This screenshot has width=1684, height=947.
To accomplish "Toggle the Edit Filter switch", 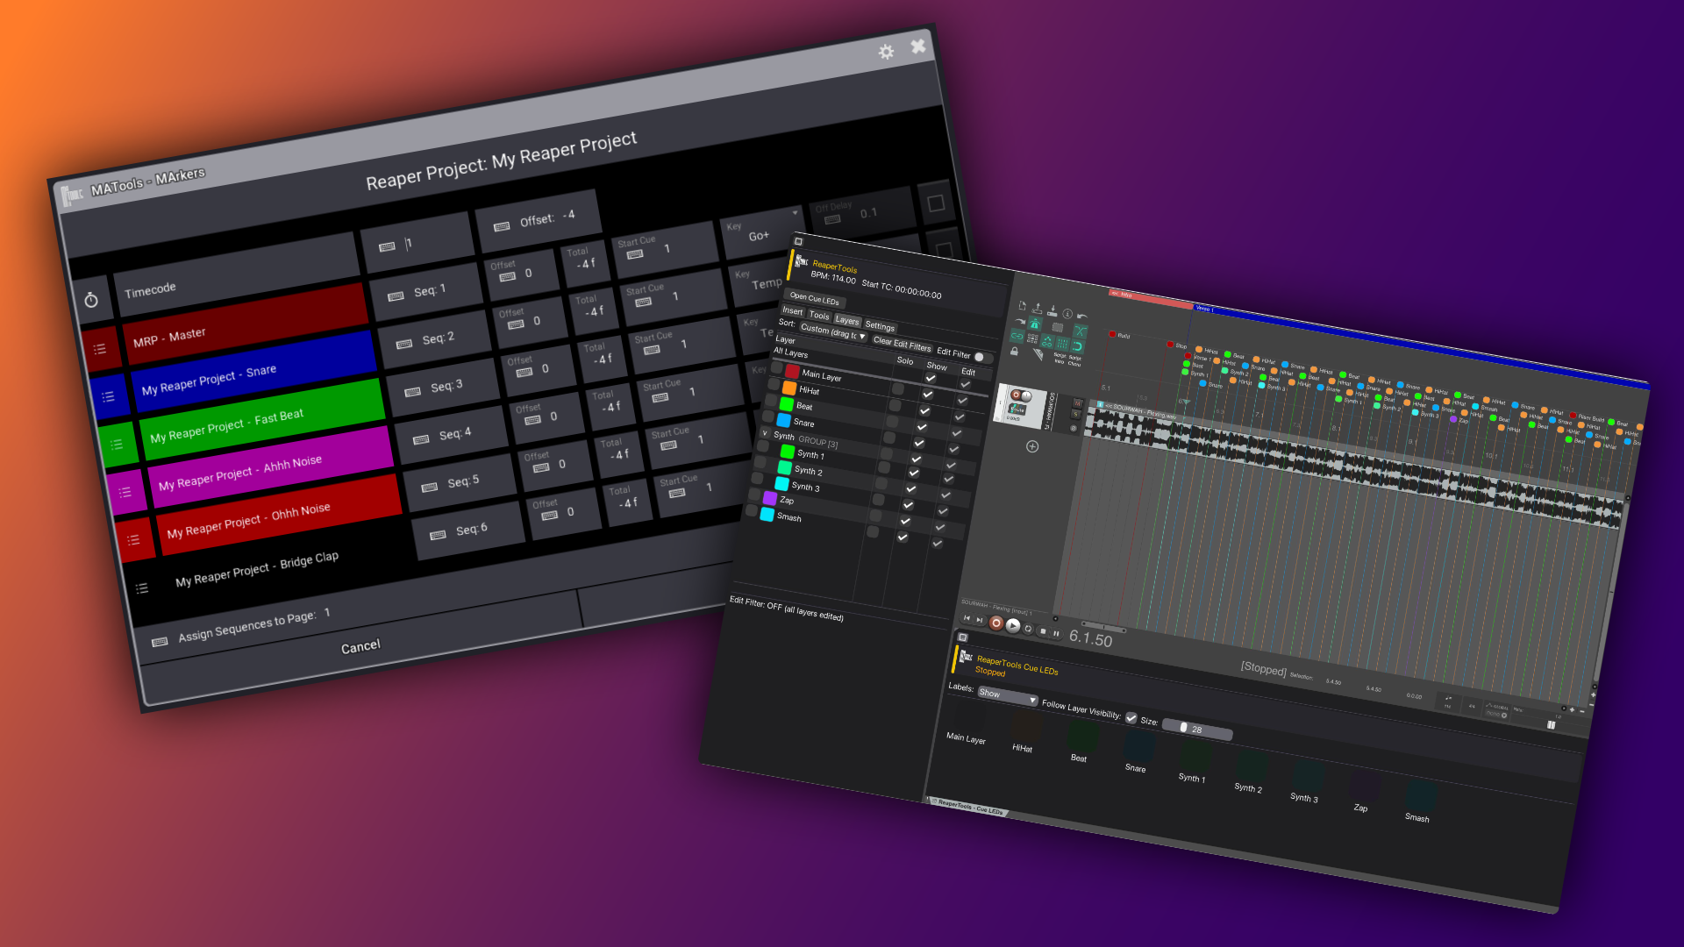I will click(982, 357).
